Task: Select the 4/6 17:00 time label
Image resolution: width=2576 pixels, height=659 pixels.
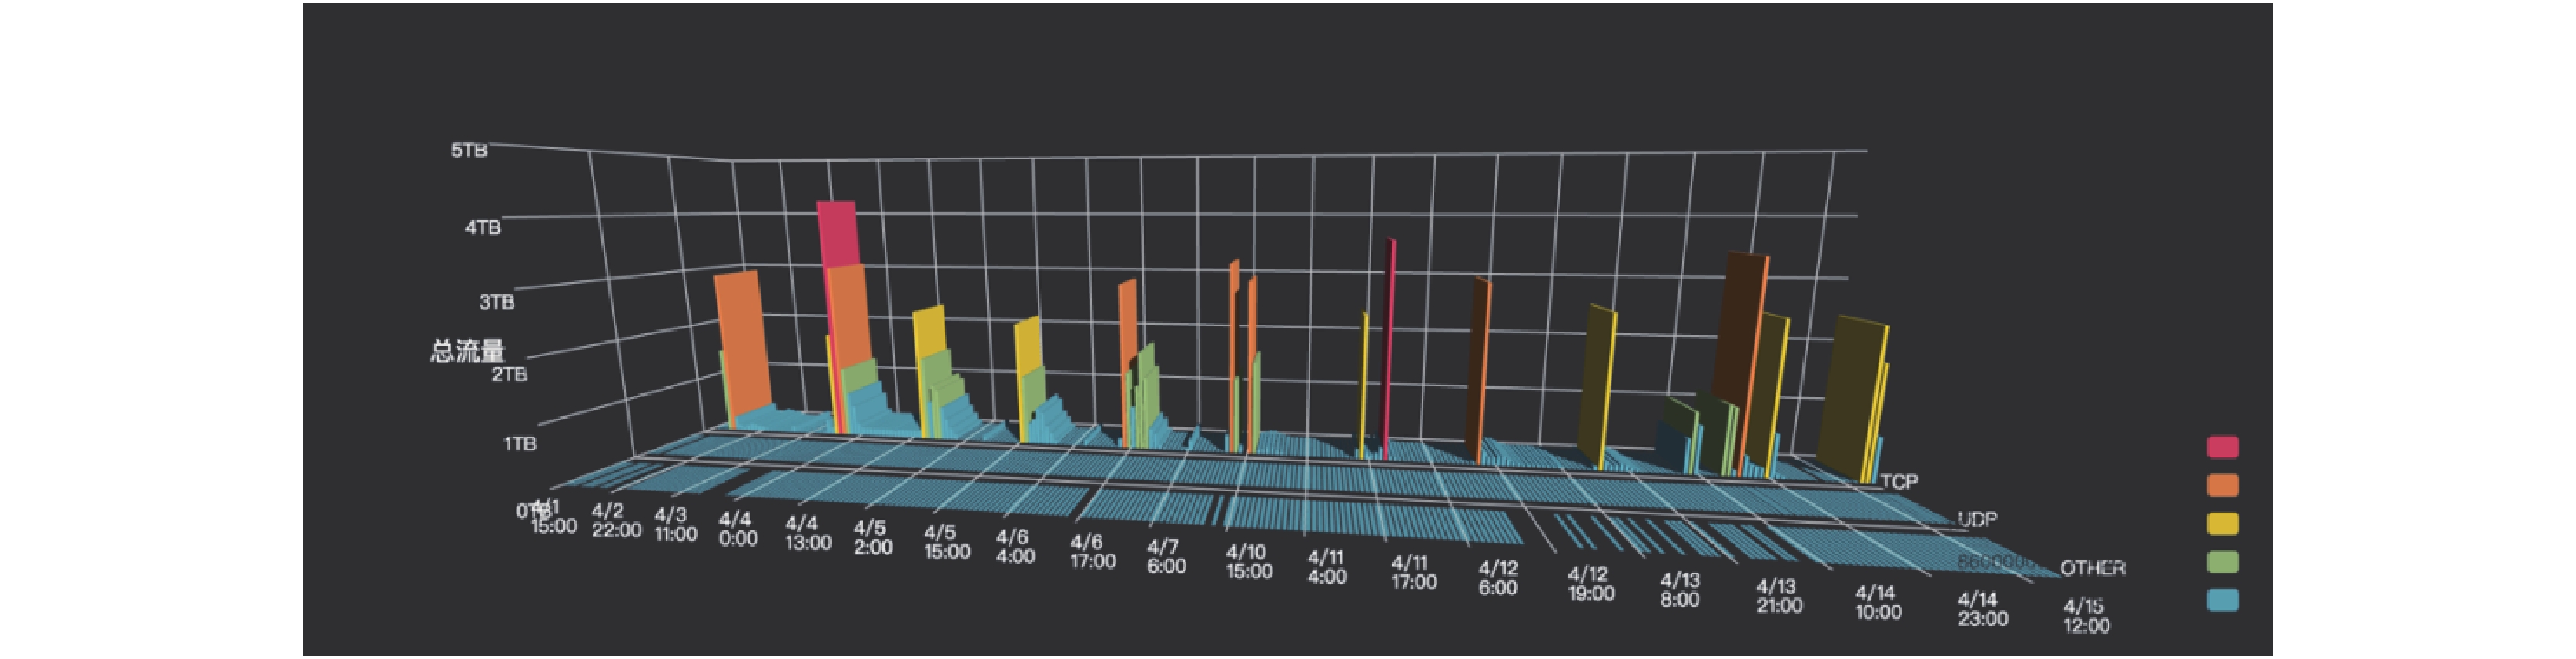Action: pos(1092,551)
